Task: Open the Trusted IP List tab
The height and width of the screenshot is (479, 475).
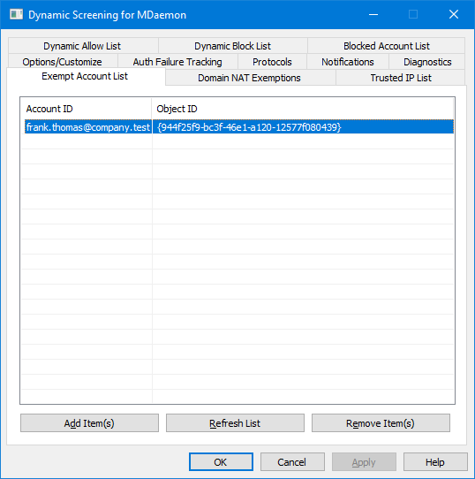Action: click(401, 78)
